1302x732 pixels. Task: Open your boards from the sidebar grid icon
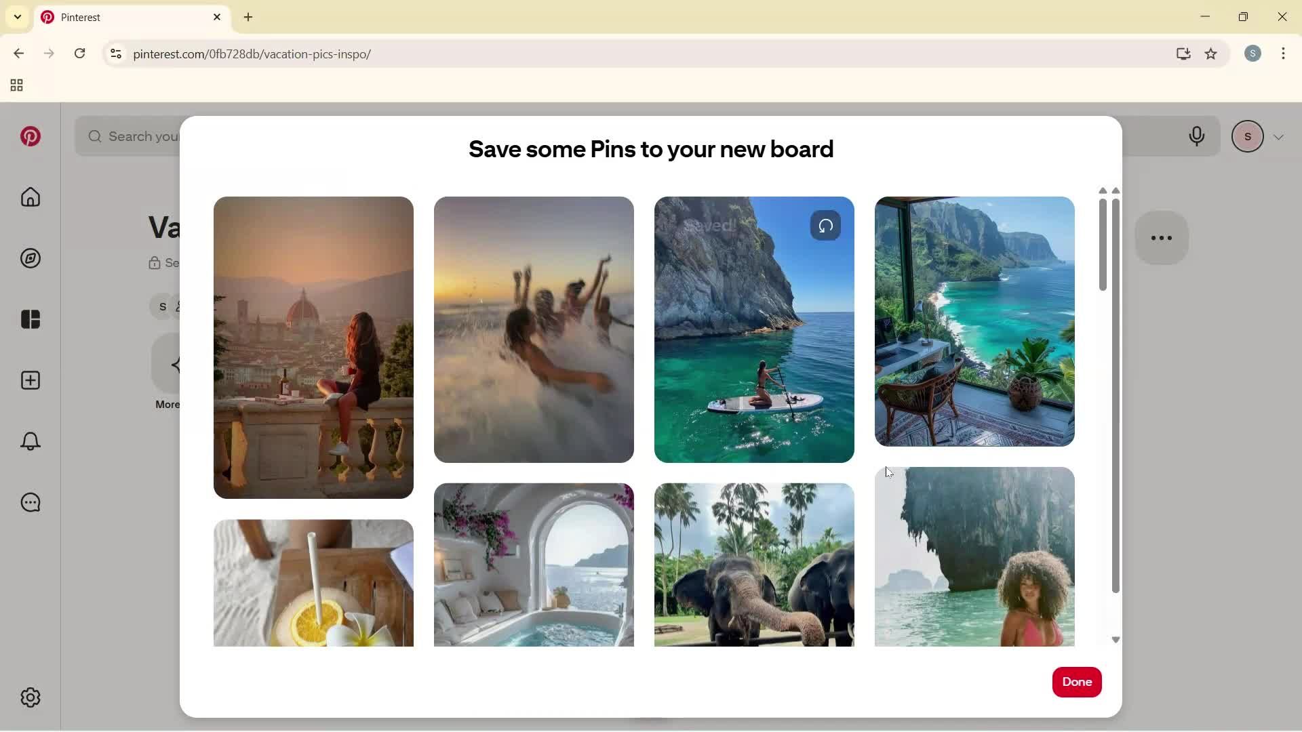31,319
